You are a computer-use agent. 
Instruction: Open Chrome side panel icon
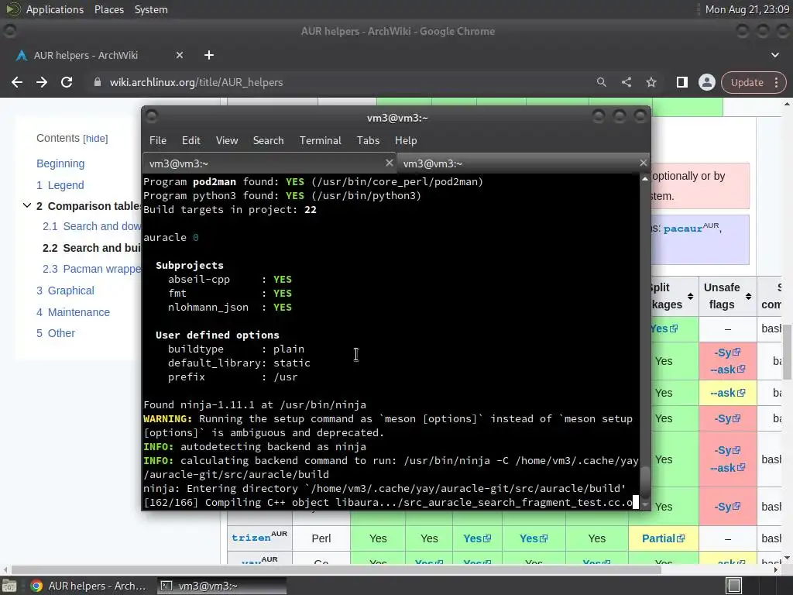point(681,82)
